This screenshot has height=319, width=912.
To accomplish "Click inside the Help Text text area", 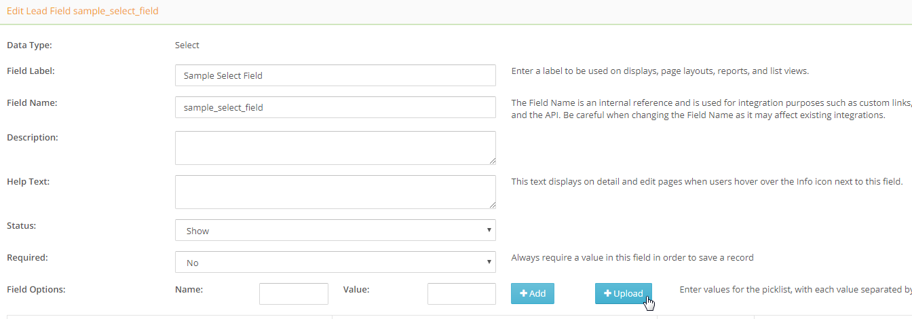I will [335, 191].
